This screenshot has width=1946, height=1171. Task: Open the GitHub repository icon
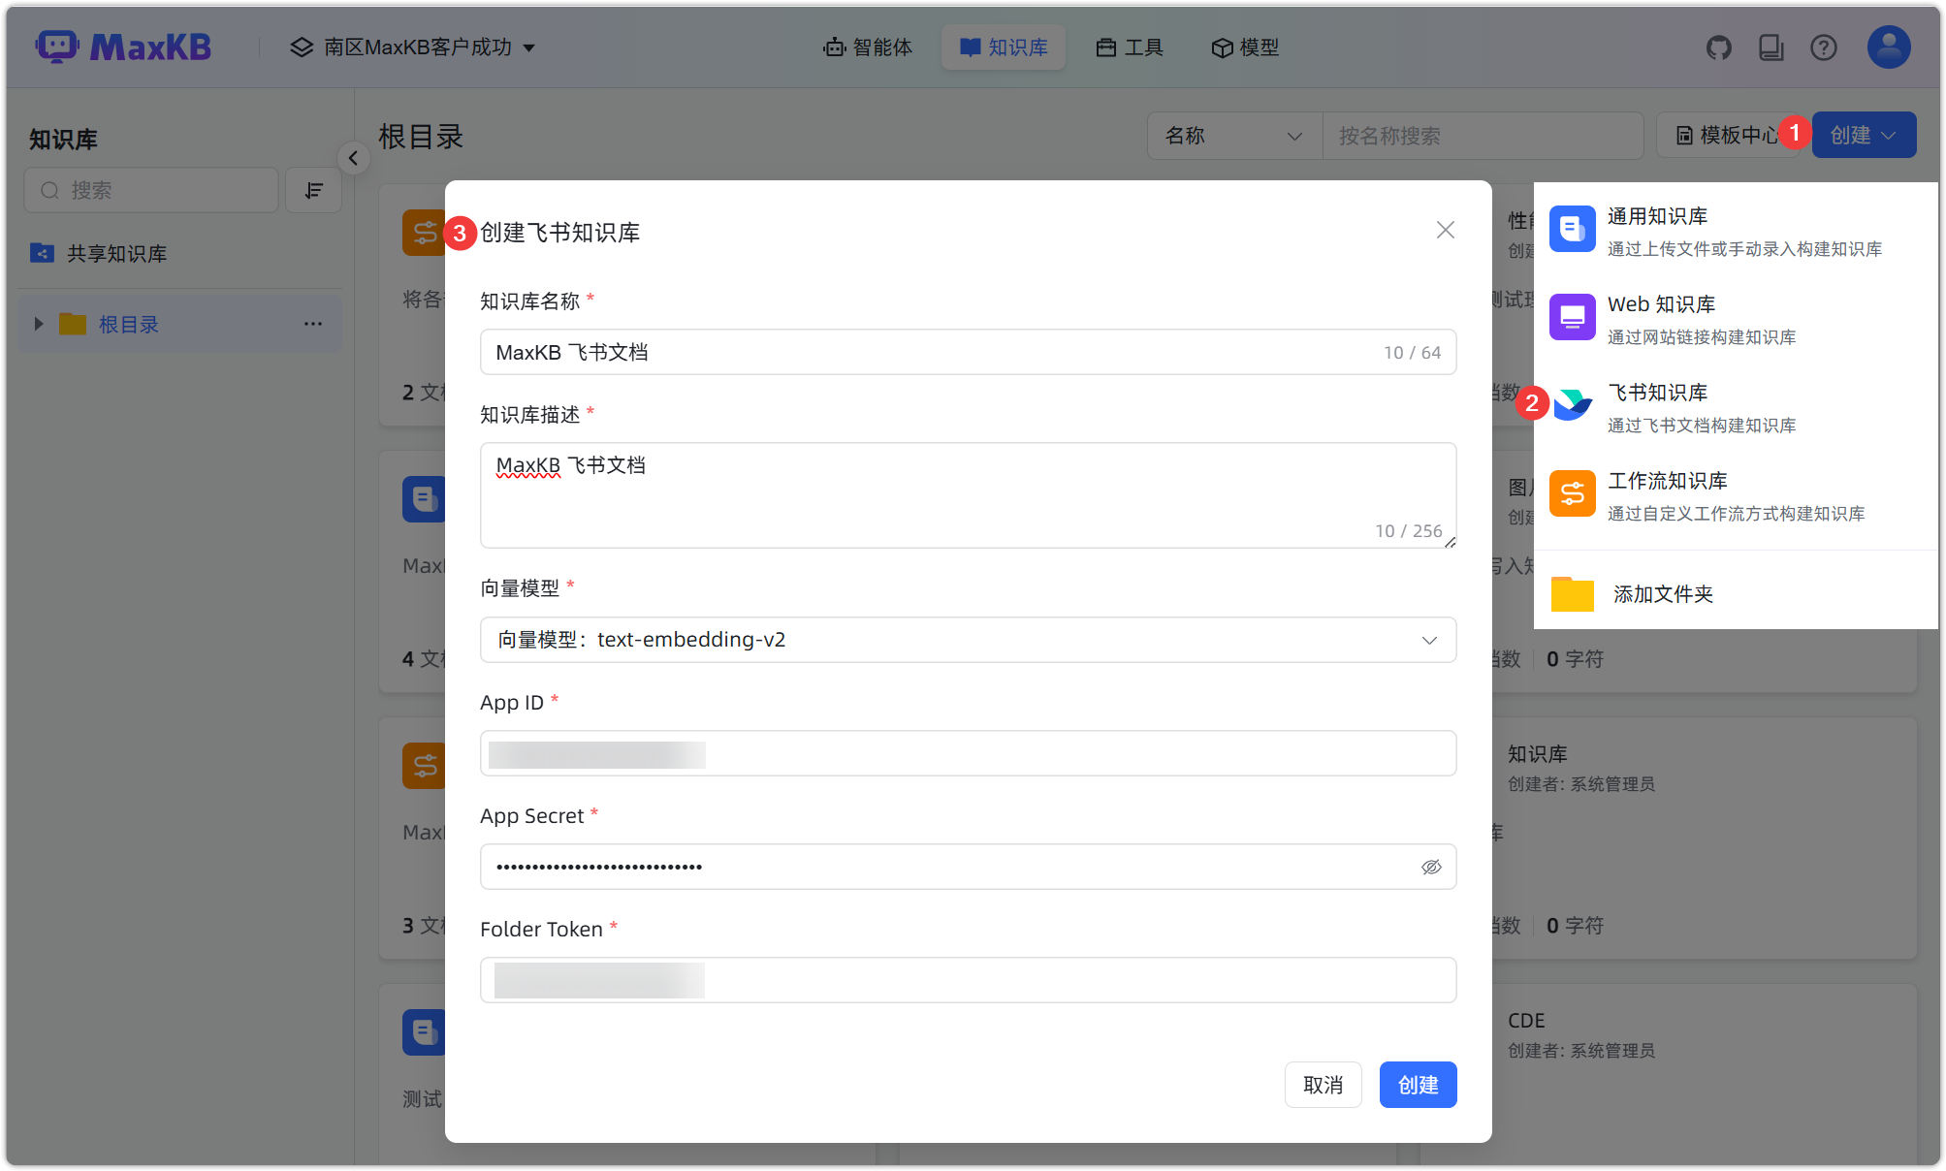pyautogui.click(x=1719, y=47)
